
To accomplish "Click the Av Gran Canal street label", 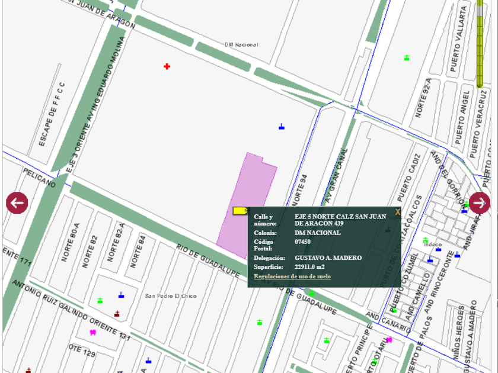I will pos(336,176).
